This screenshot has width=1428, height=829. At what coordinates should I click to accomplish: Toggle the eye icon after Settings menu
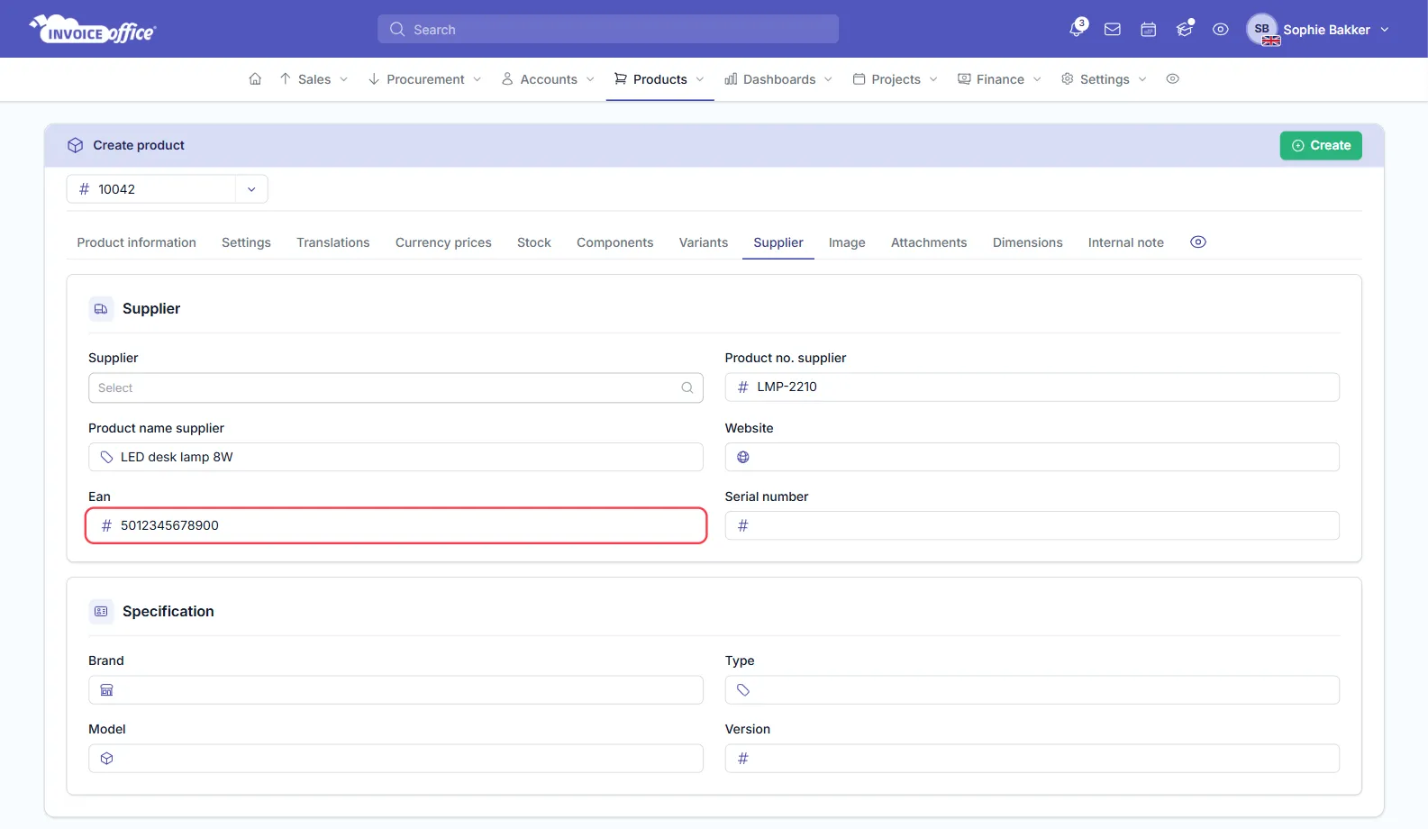(x=1172, y=79)
